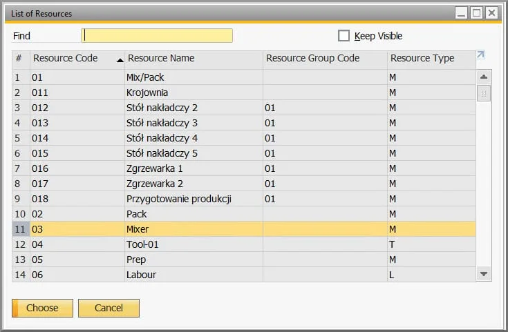
Task: Click resource code 03 cell
Action: click(x=77, y=229)
